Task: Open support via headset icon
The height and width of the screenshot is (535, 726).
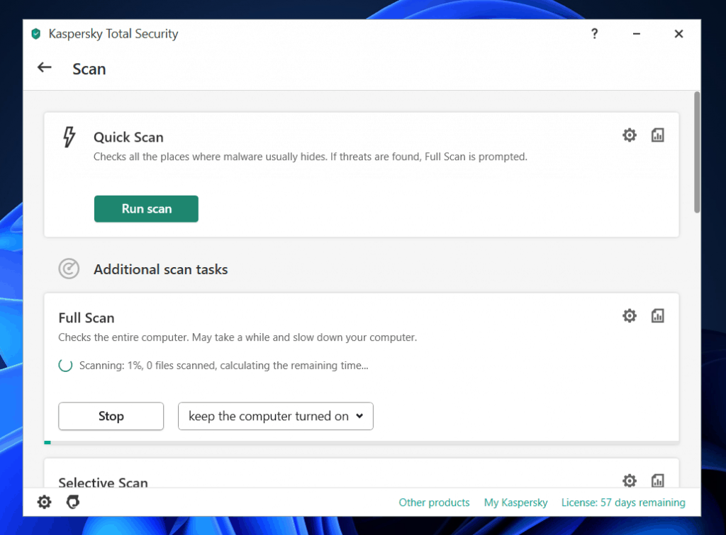Action: click(x=73, y=502)
